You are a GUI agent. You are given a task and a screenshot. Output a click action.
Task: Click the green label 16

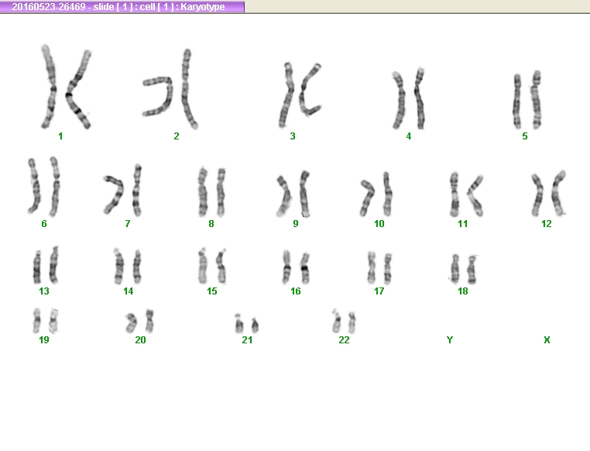(x=295, y=291)
